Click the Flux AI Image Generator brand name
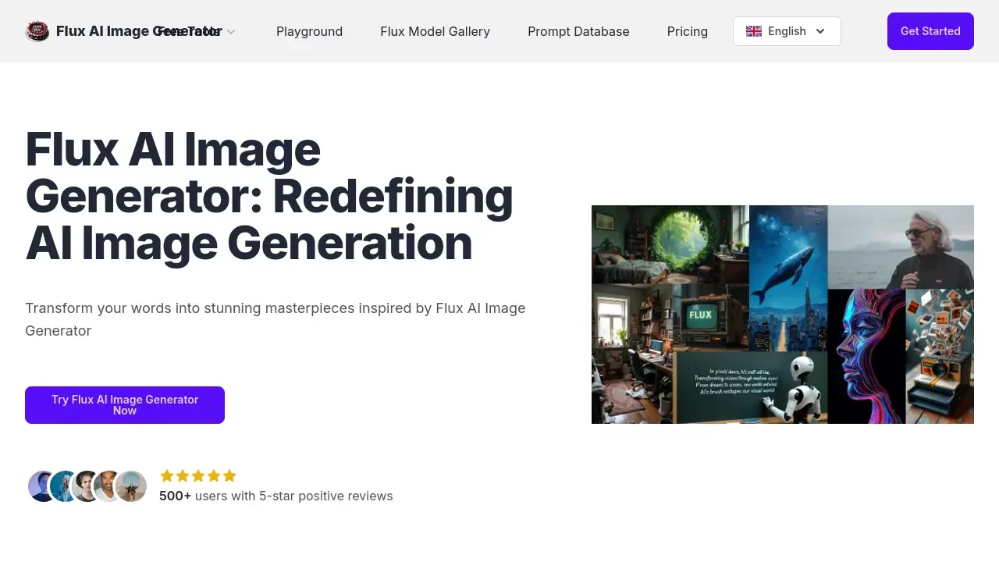The width and height of the screenshot is (999, 562). tap(139, 31)
